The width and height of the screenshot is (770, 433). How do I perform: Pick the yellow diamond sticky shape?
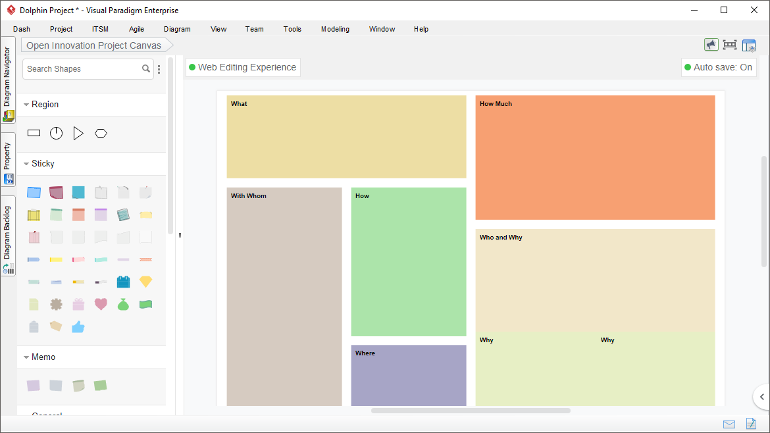(x=145, y=282)
